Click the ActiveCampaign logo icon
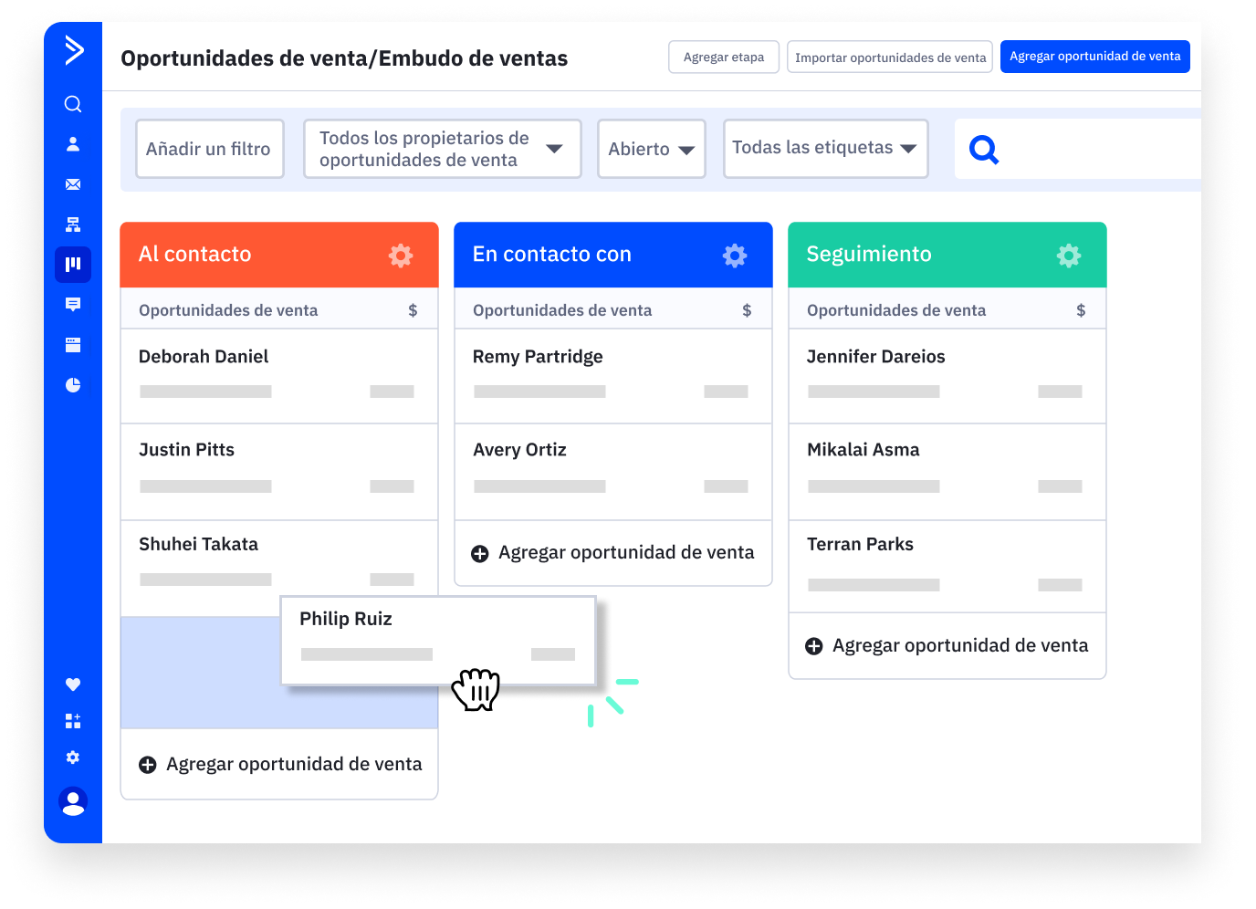 [74, 50]
